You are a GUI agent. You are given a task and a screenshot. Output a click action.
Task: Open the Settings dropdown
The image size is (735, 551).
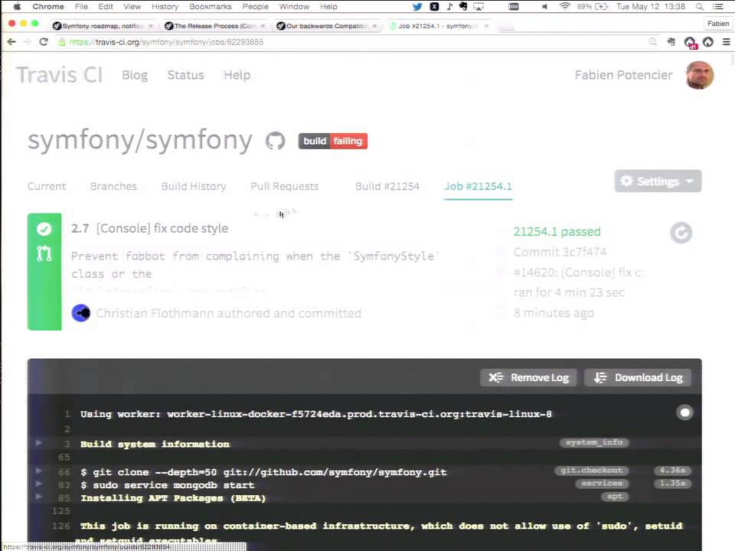click(x=658, y=181)
